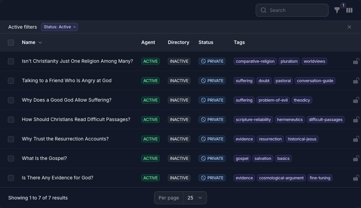Unlock icon for Why Does a Good God row

[356, 100]
